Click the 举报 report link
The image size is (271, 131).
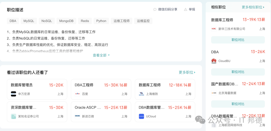[x=192, y=9]
